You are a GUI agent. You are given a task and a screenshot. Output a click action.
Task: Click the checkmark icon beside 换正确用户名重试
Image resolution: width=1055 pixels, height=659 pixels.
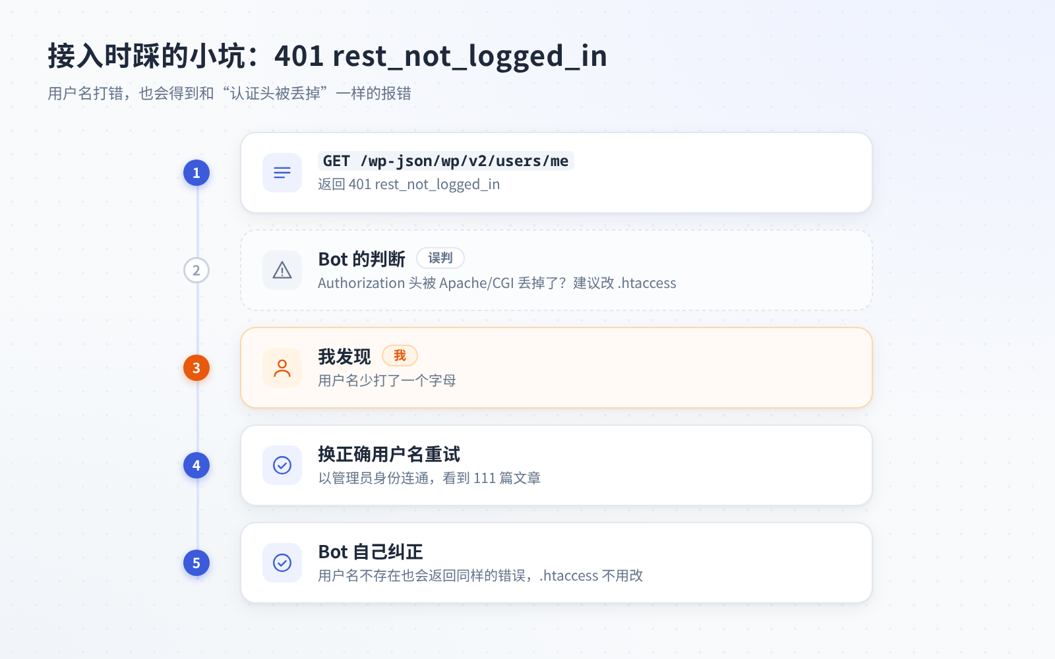[x=282, y=465]
